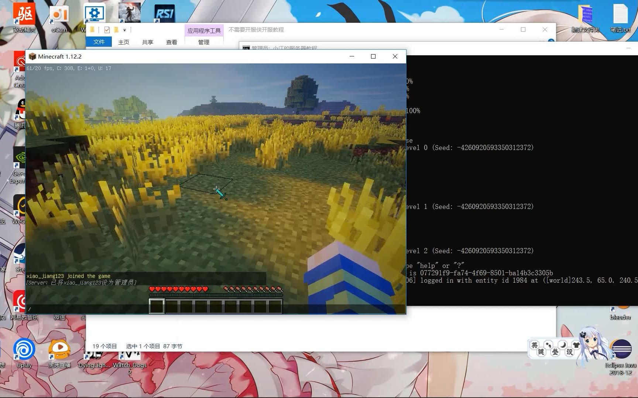638x398 pixels.
Task: Click the '19 个项目' status text
Action: pos(104,346)
